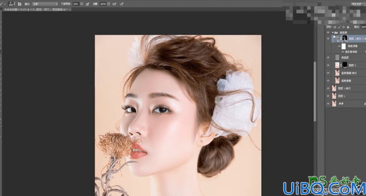366x196 pixels.
Task: Lock layer position icon
Action: pyautogui.click(x=343, y=27)
